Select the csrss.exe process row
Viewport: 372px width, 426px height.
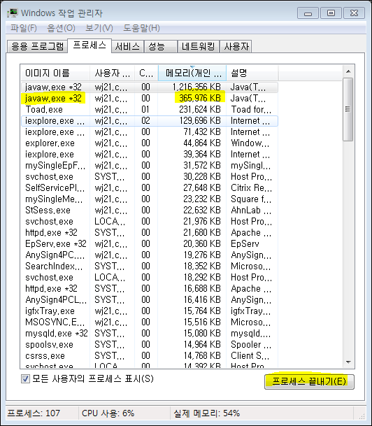point(150,355)
